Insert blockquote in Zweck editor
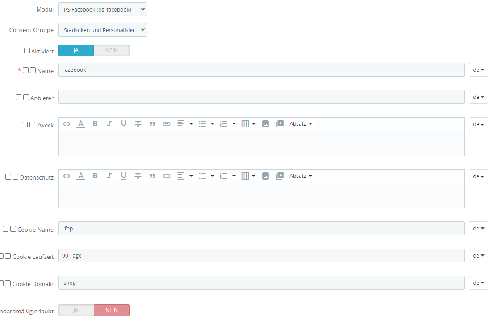Screen dimensions: 498x324 [152, 124]
